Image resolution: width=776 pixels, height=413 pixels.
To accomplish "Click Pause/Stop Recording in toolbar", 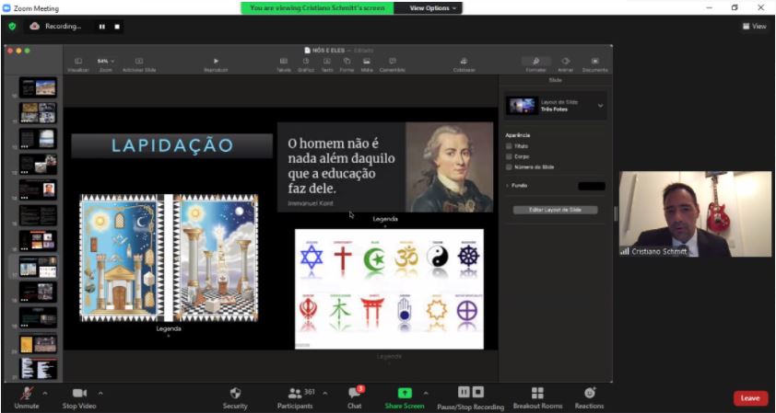I will [470, 393].
